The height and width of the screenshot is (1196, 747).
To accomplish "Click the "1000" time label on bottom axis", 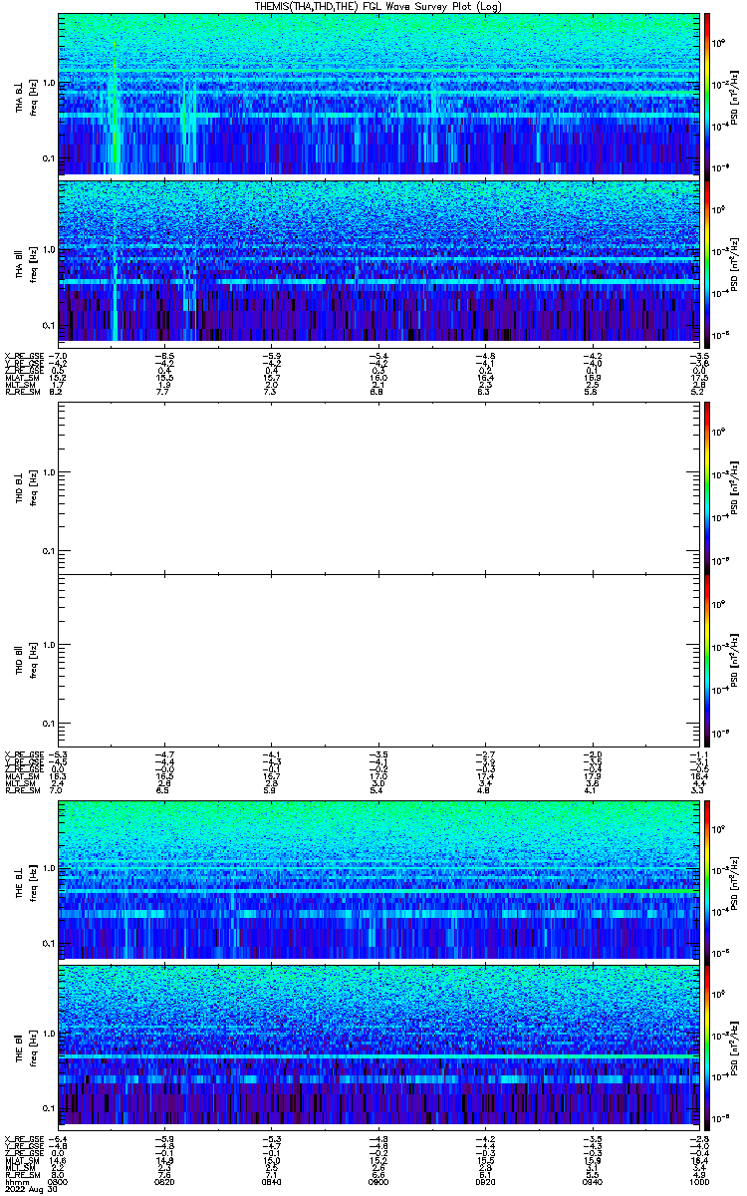I will 697,1182.
